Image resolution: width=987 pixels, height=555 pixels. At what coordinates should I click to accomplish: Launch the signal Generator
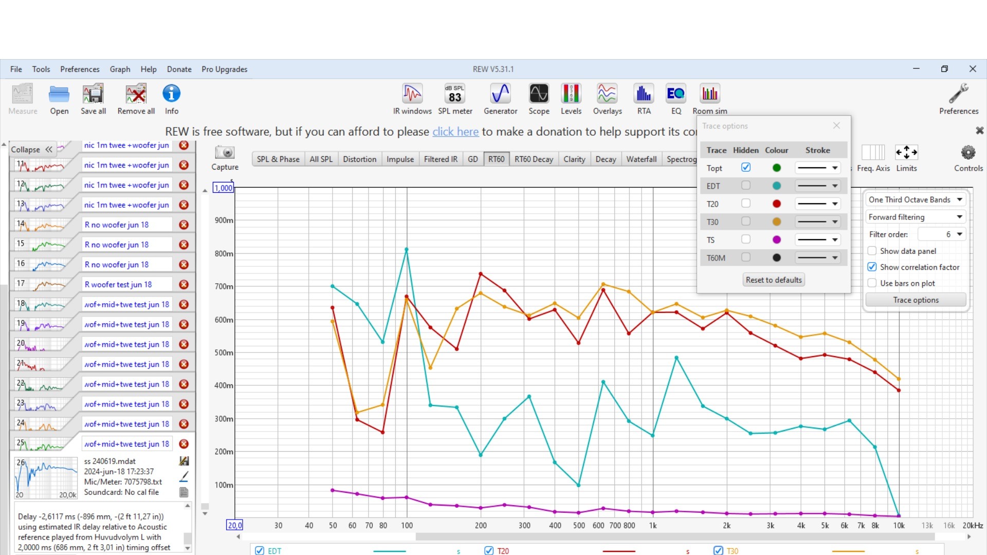[x=500, y=99]
